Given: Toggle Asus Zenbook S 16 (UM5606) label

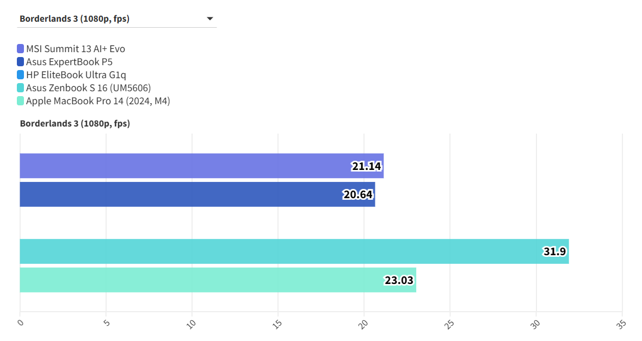Looking at the screenshot, I should coord(88,88).
